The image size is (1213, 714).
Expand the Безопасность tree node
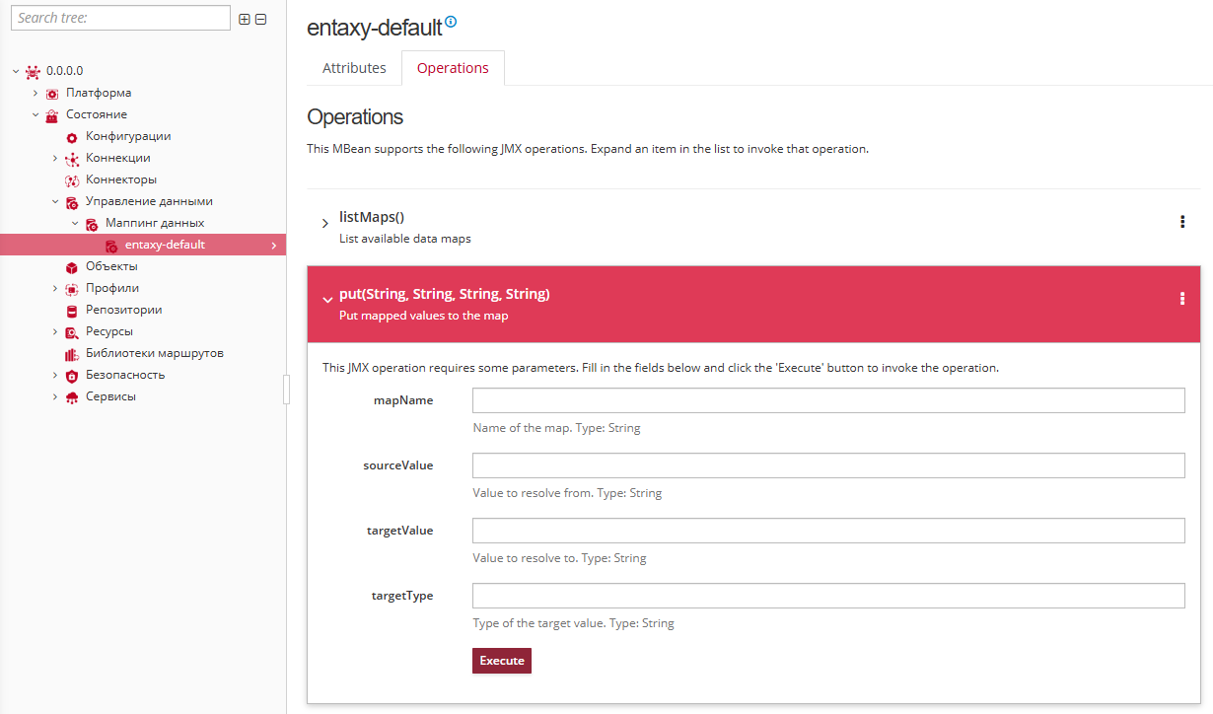[55, 375]
